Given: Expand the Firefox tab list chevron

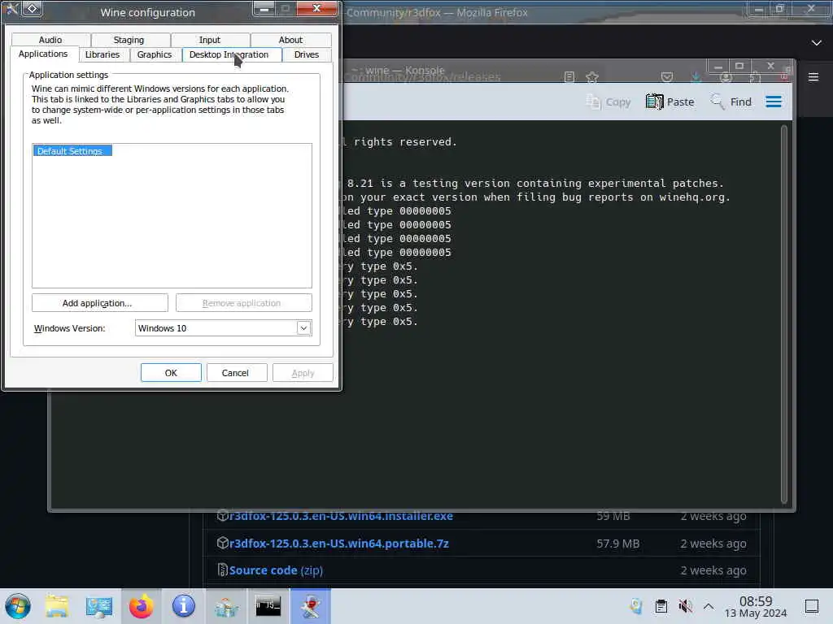Looking at the screenshot, I should (817, 42).
